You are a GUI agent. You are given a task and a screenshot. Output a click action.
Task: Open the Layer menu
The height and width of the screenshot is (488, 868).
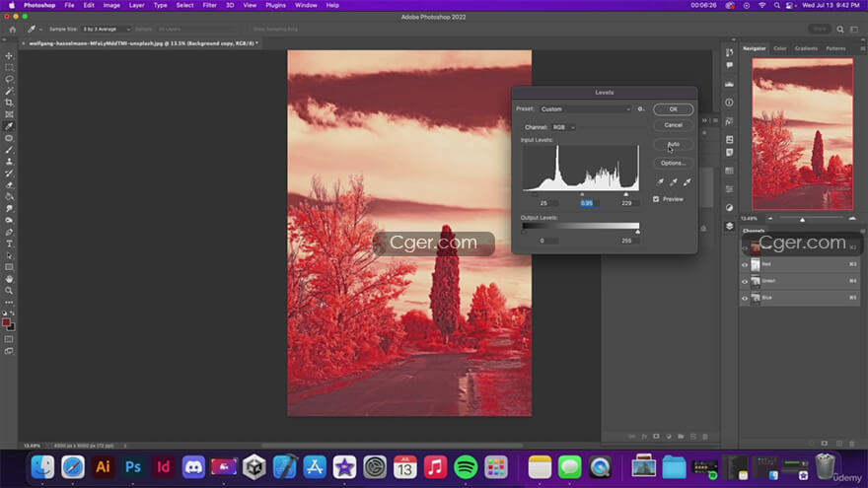136,5
